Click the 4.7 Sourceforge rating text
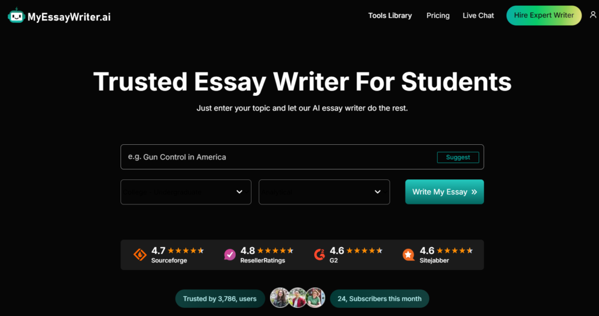 coord(158,251)
